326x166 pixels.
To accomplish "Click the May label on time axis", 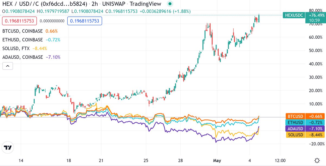I will [x=218, y=160].
